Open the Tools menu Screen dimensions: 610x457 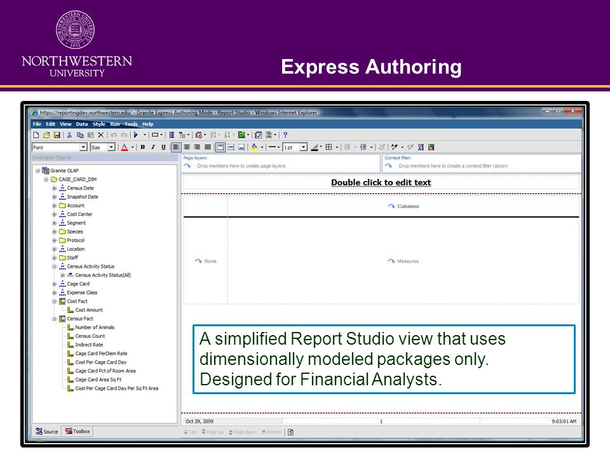pos(131,124)
